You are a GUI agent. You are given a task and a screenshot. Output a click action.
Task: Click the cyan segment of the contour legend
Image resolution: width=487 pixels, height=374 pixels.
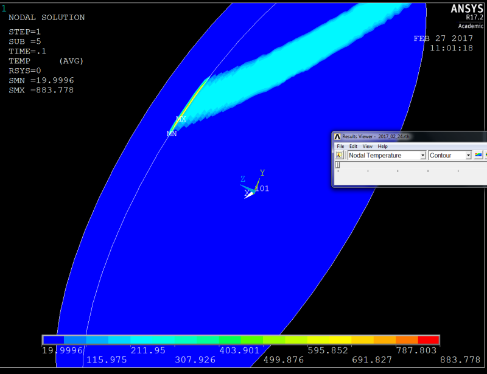click(141, 340)
